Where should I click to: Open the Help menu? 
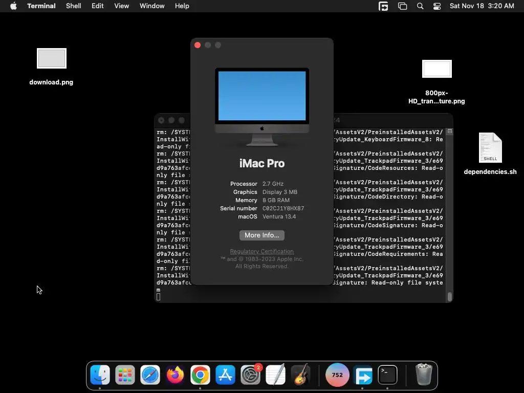tap(182, 6)
